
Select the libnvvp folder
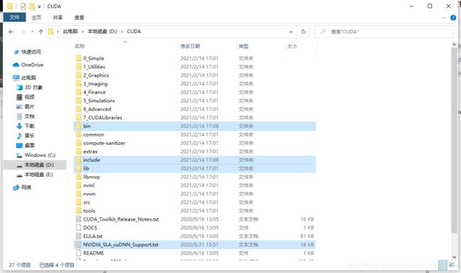(x=194, y=177)
